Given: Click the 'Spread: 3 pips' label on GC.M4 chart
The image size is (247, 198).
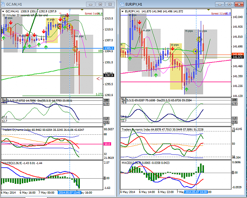Looking at the screenshot, I should tap(92, 14).
